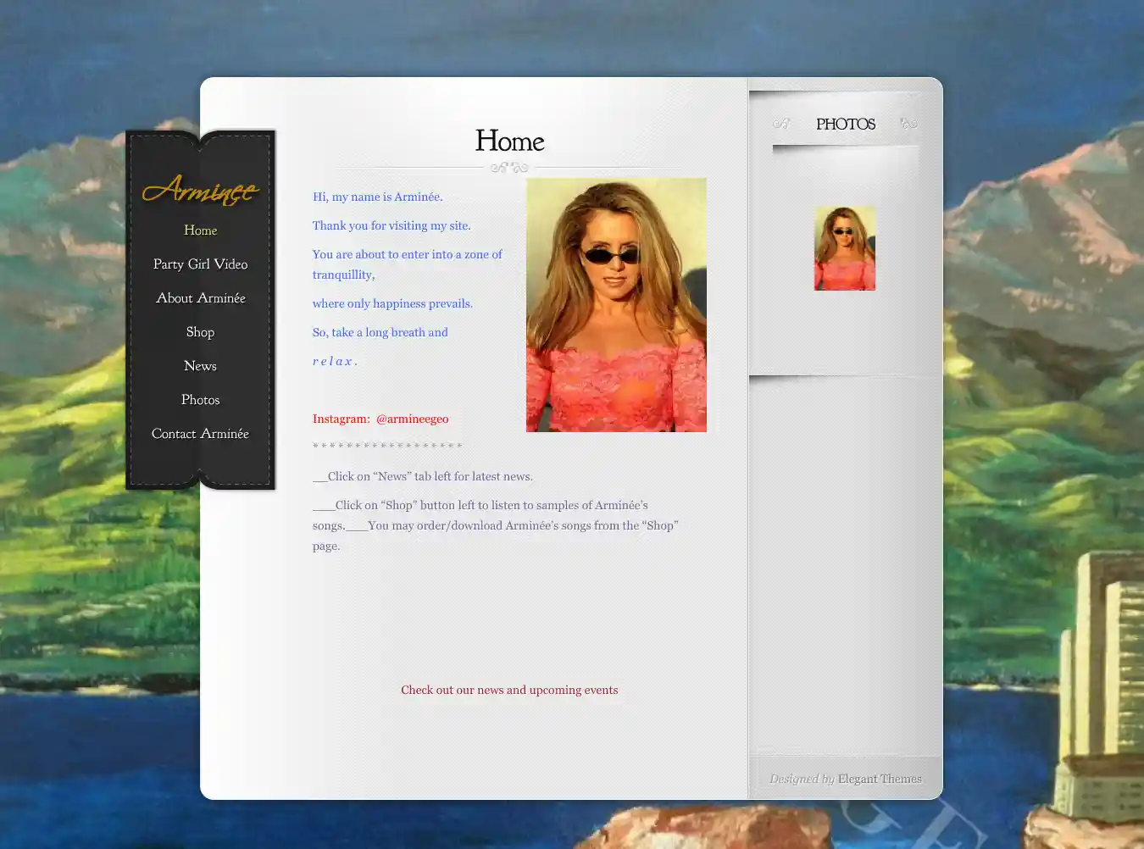The width and height of the screenshot is (1144, 849).
Task: Click the golden Arminee script logo
Action: (200, 190)
